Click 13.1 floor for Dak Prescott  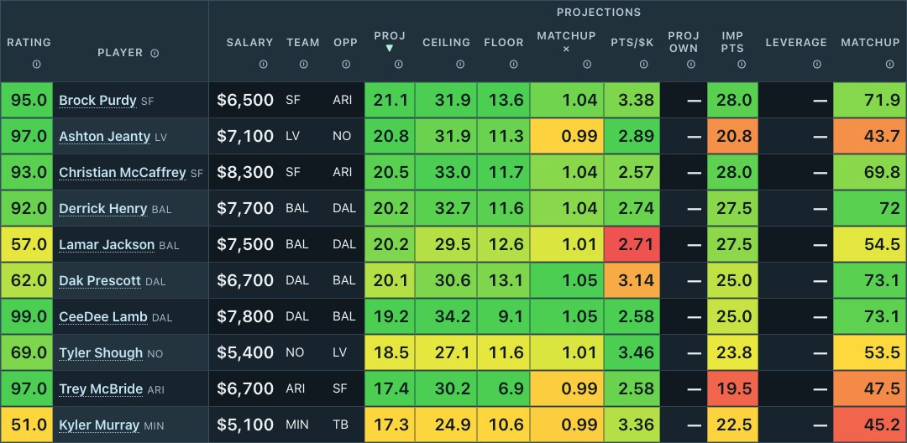point(504,281)
